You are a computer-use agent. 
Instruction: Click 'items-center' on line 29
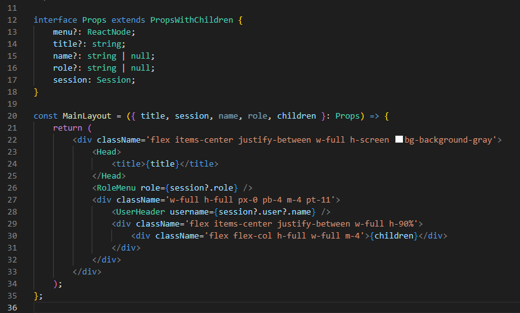(x=243, y=223)
